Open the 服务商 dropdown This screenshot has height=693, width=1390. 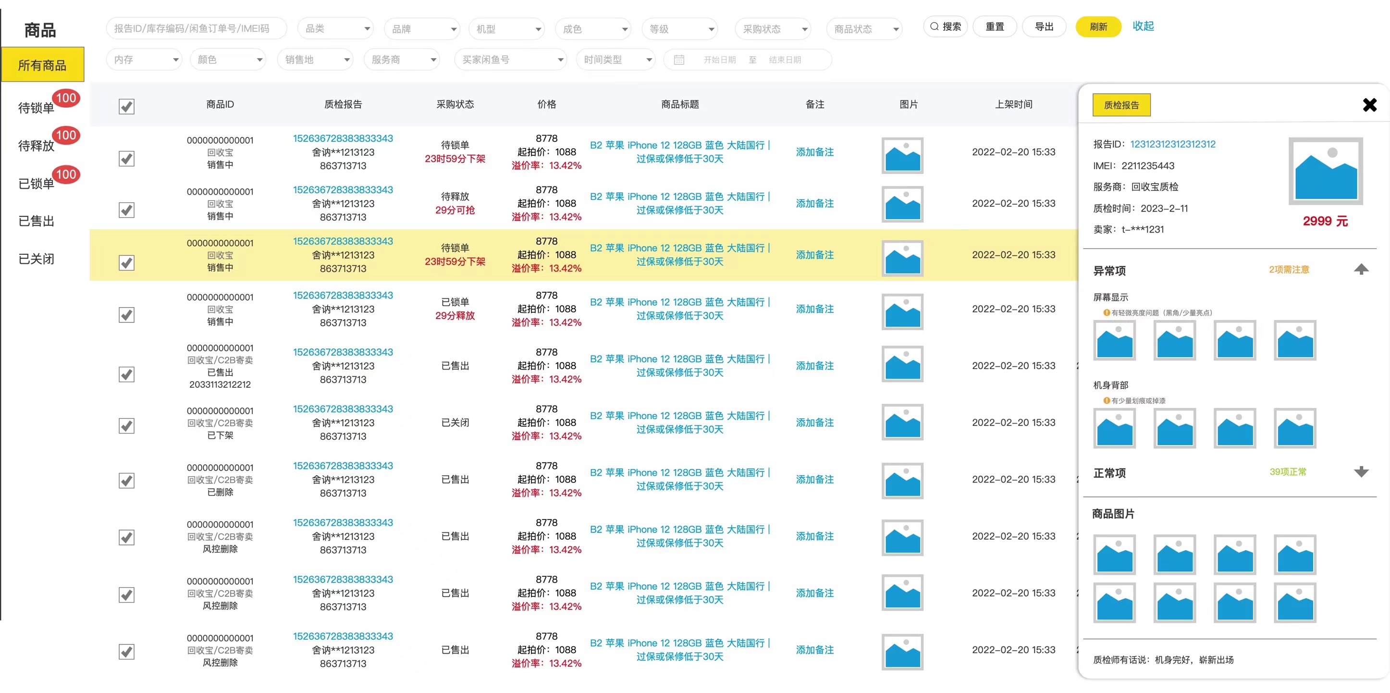click(402, 60)
